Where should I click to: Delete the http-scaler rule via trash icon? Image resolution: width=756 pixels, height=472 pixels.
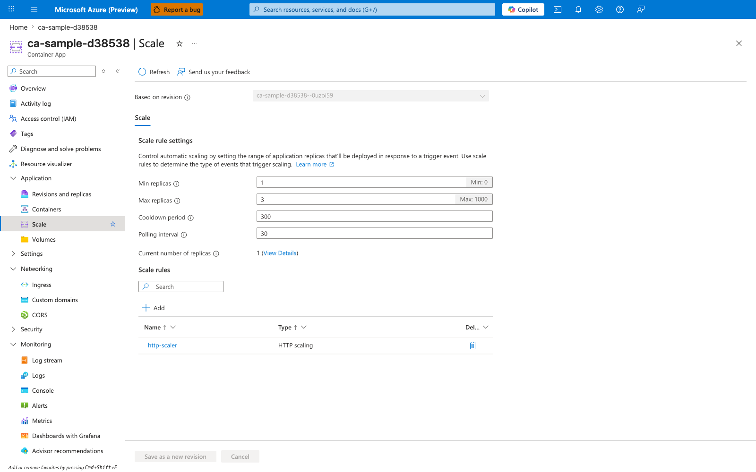[472, 346]
